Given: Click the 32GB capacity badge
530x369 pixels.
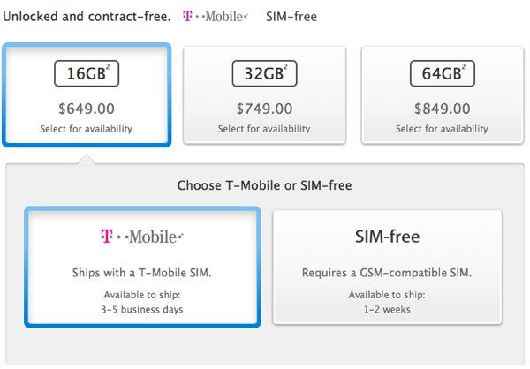Looking at the screenshot, I should 264,73.
